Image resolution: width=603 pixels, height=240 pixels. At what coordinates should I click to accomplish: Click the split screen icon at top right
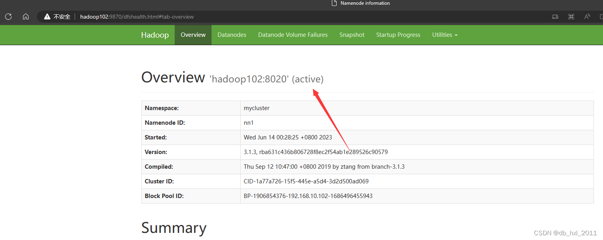point(601,17)
